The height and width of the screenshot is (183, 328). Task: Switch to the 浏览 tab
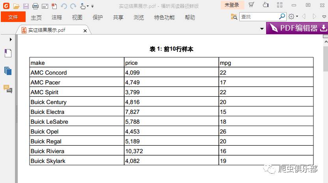(139, 18)
